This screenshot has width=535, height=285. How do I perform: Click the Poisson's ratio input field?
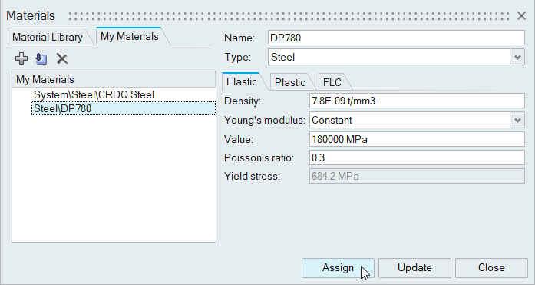(417, 157)
